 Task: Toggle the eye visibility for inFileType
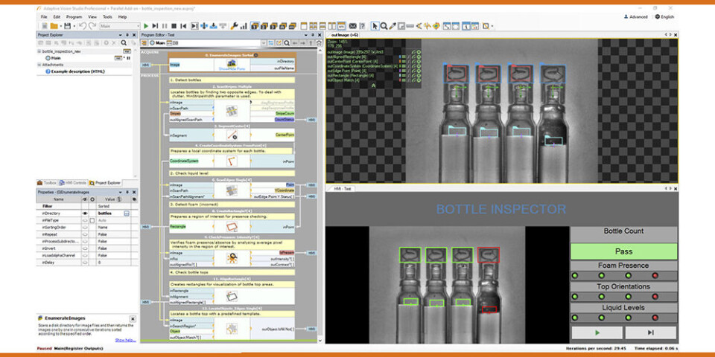(85, 220)
